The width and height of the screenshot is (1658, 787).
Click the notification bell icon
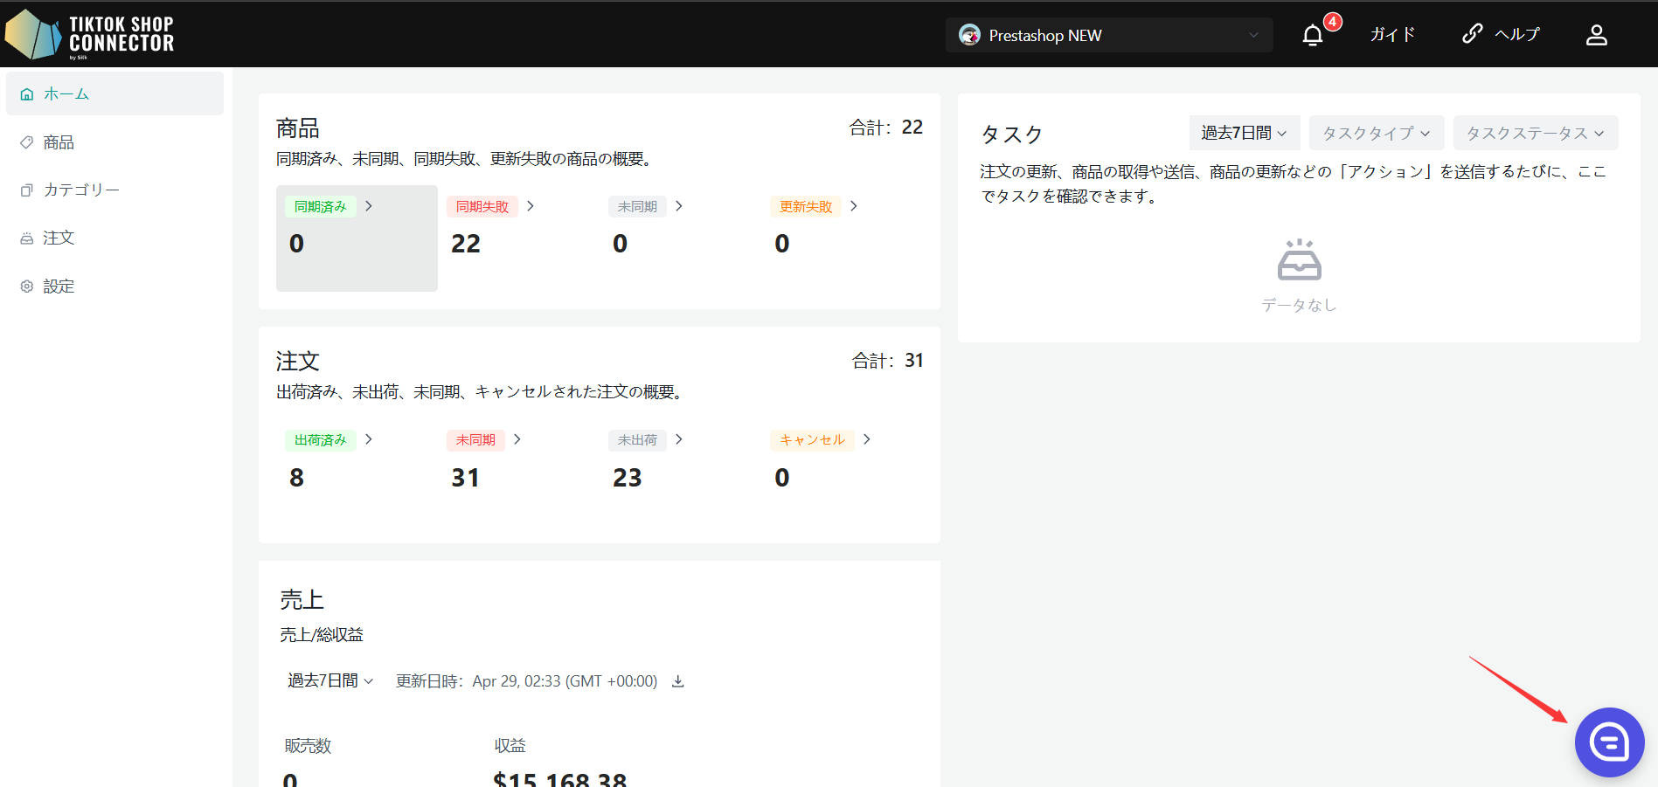pos(1312,35)
